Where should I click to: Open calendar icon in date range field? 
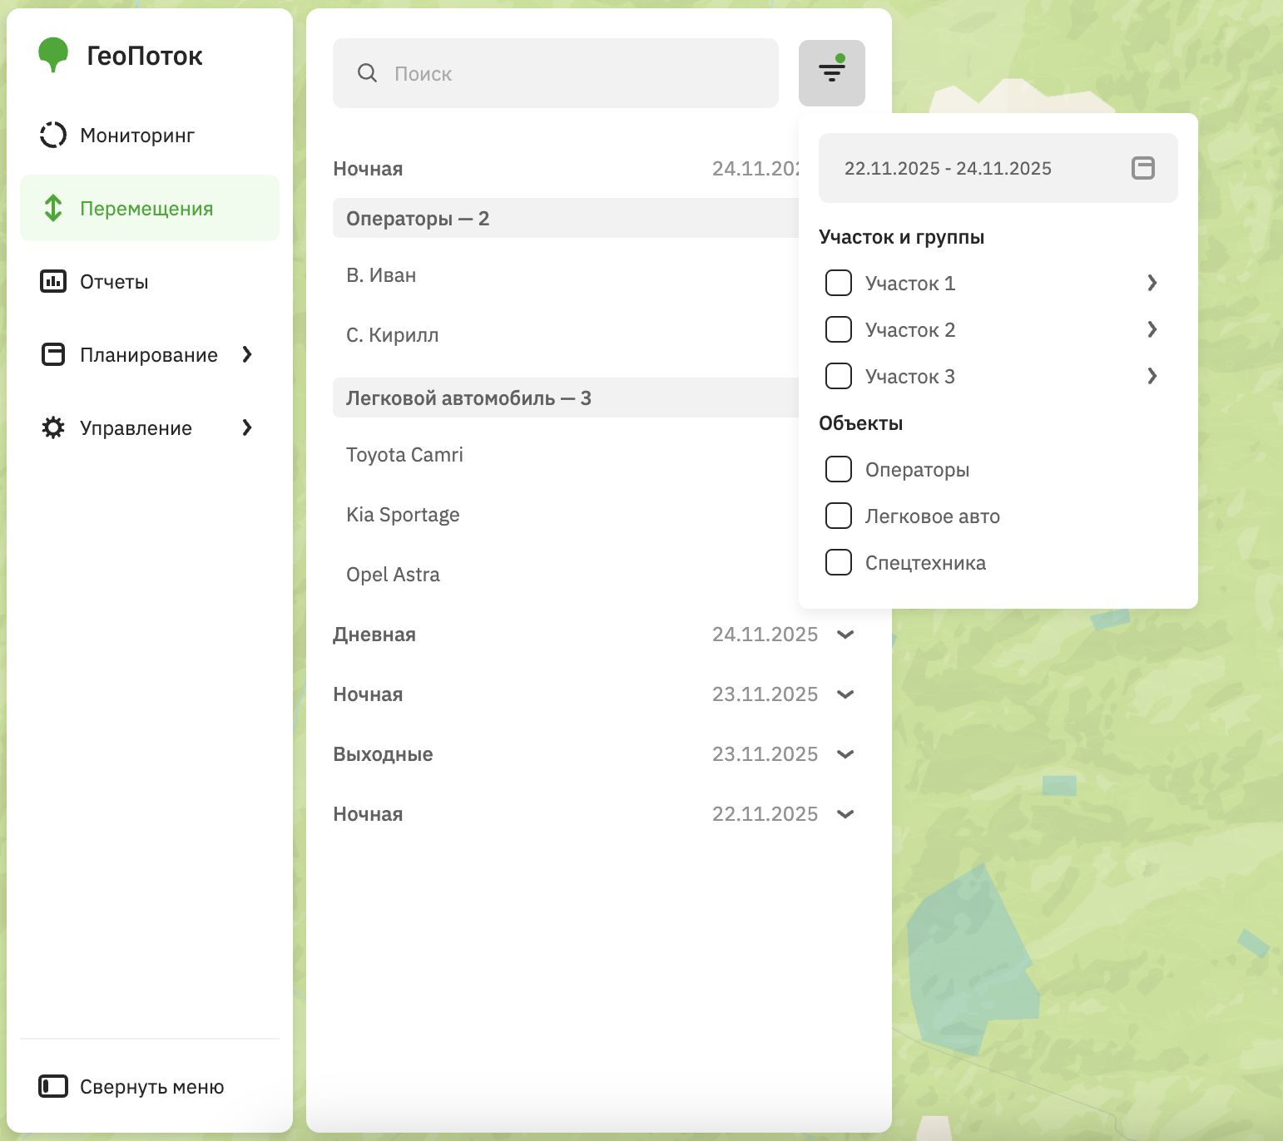[x=1142, y=168]
